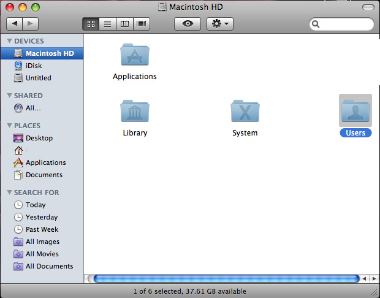
Task: Click the status bar selection info text
Action: click(x=190, y=291)
